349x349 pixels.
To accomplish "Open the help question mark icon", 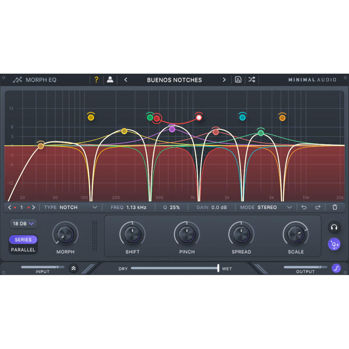I will coord(96,80).
